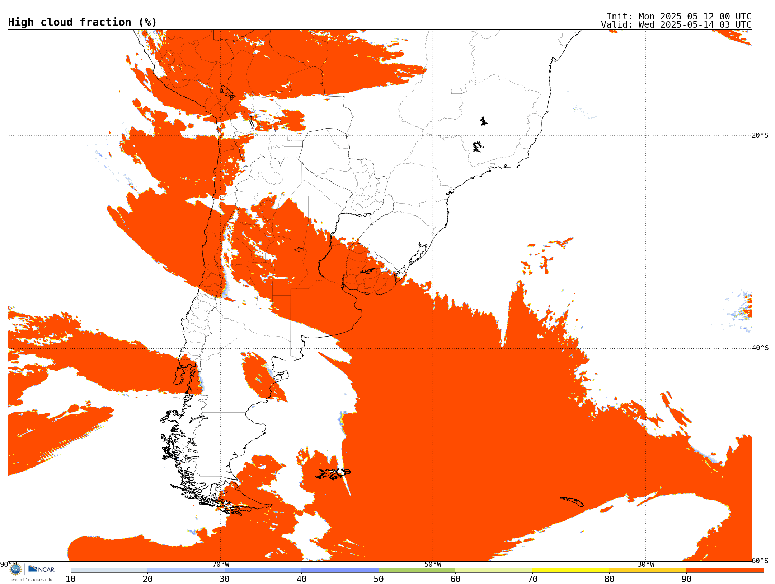Click the 30°W longitude label

tap(646, 565)
